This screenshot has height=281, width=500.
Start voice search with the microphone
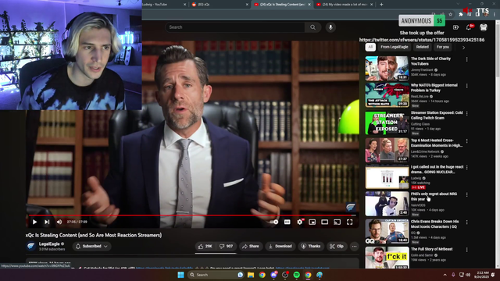[x=330, y=27]
